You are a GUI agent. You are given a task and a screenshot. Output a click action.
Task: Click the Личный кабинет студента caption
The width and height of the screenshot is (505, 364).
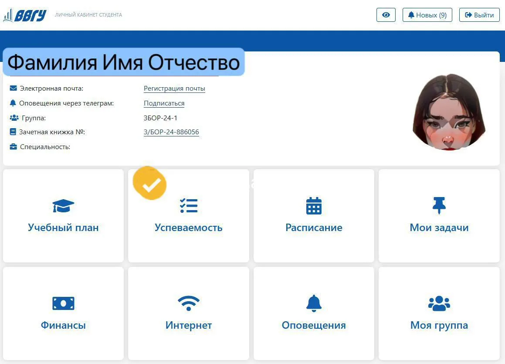tap(88, 15)
